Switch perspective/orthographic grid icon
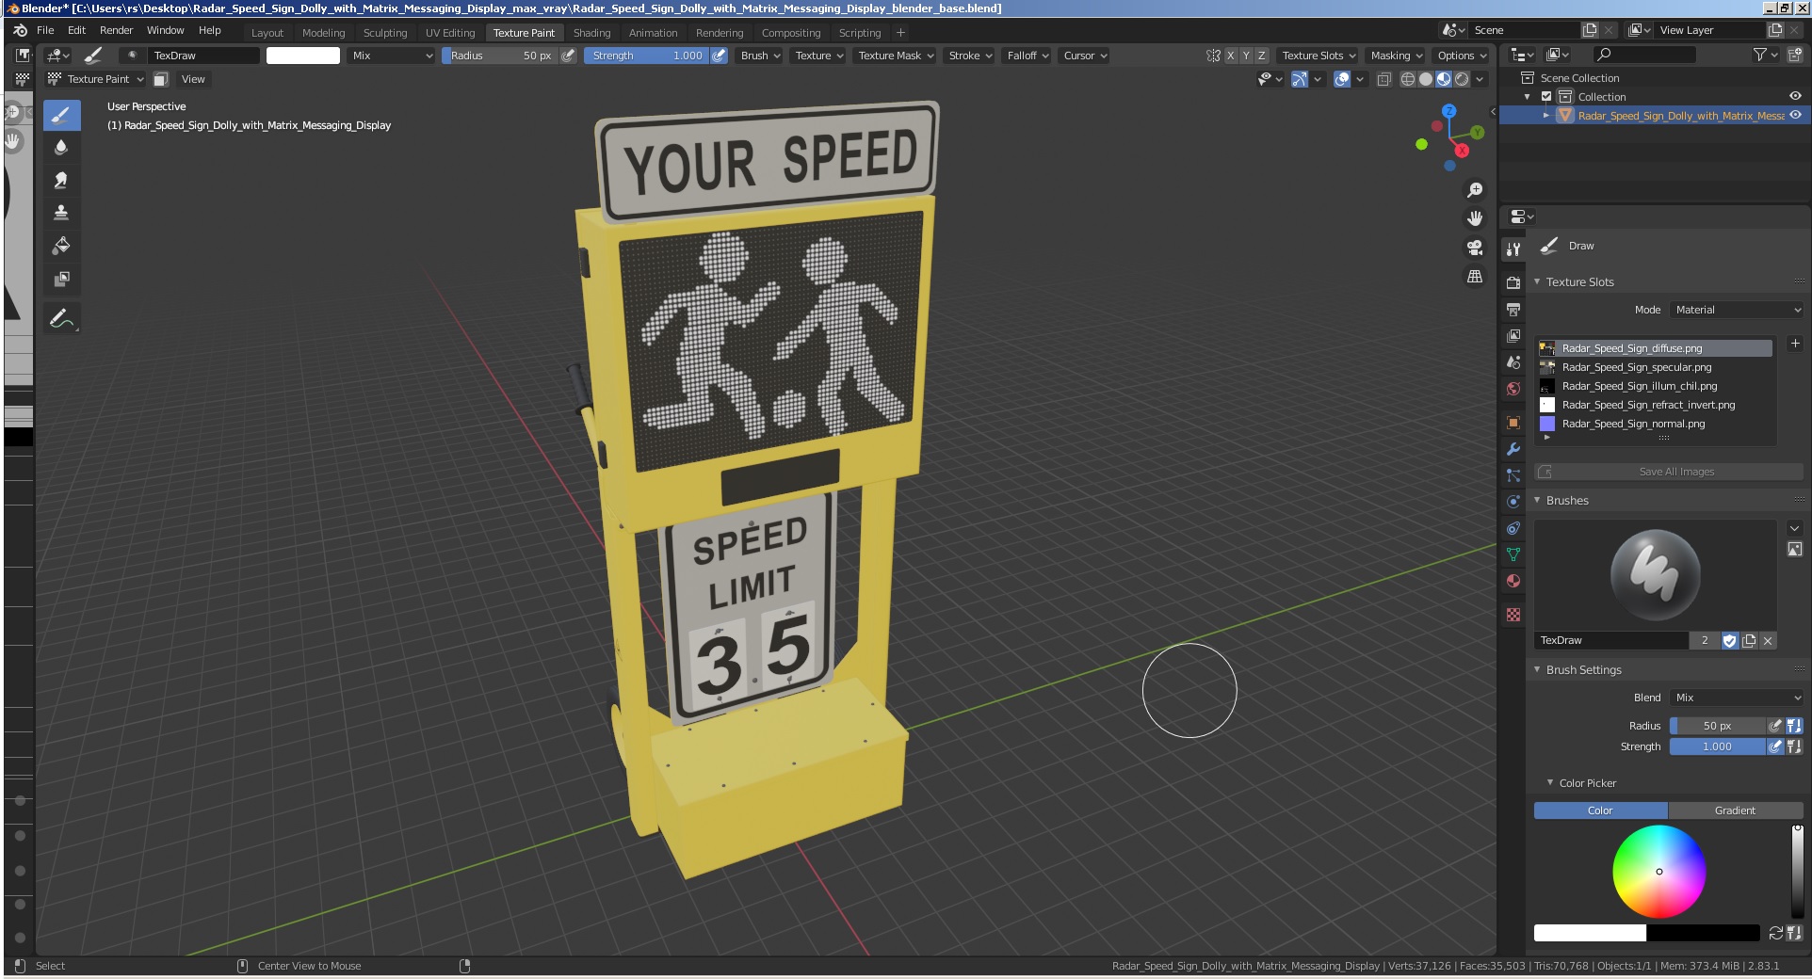The height and width of the screenshot is (979, 1812). pos(1475,277)
